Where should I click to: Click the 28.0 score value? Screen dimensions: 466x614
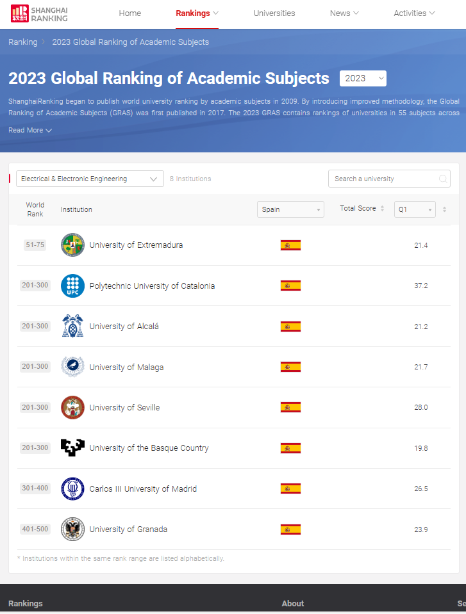coord(421,408)
